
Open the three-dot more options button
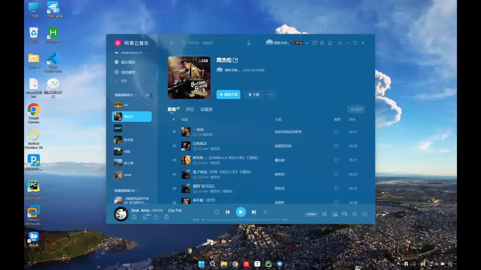tap(271, 94)
